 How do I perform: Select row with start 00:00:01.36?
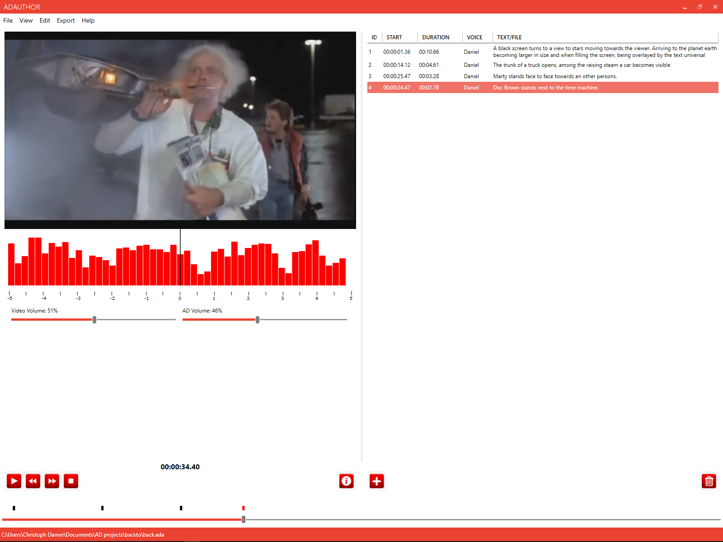point(543,51)
